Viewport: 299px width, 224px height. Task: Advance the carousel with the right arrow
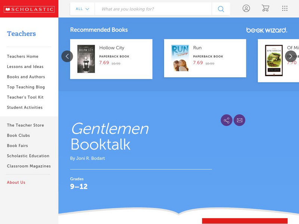(x=290, y=56)
